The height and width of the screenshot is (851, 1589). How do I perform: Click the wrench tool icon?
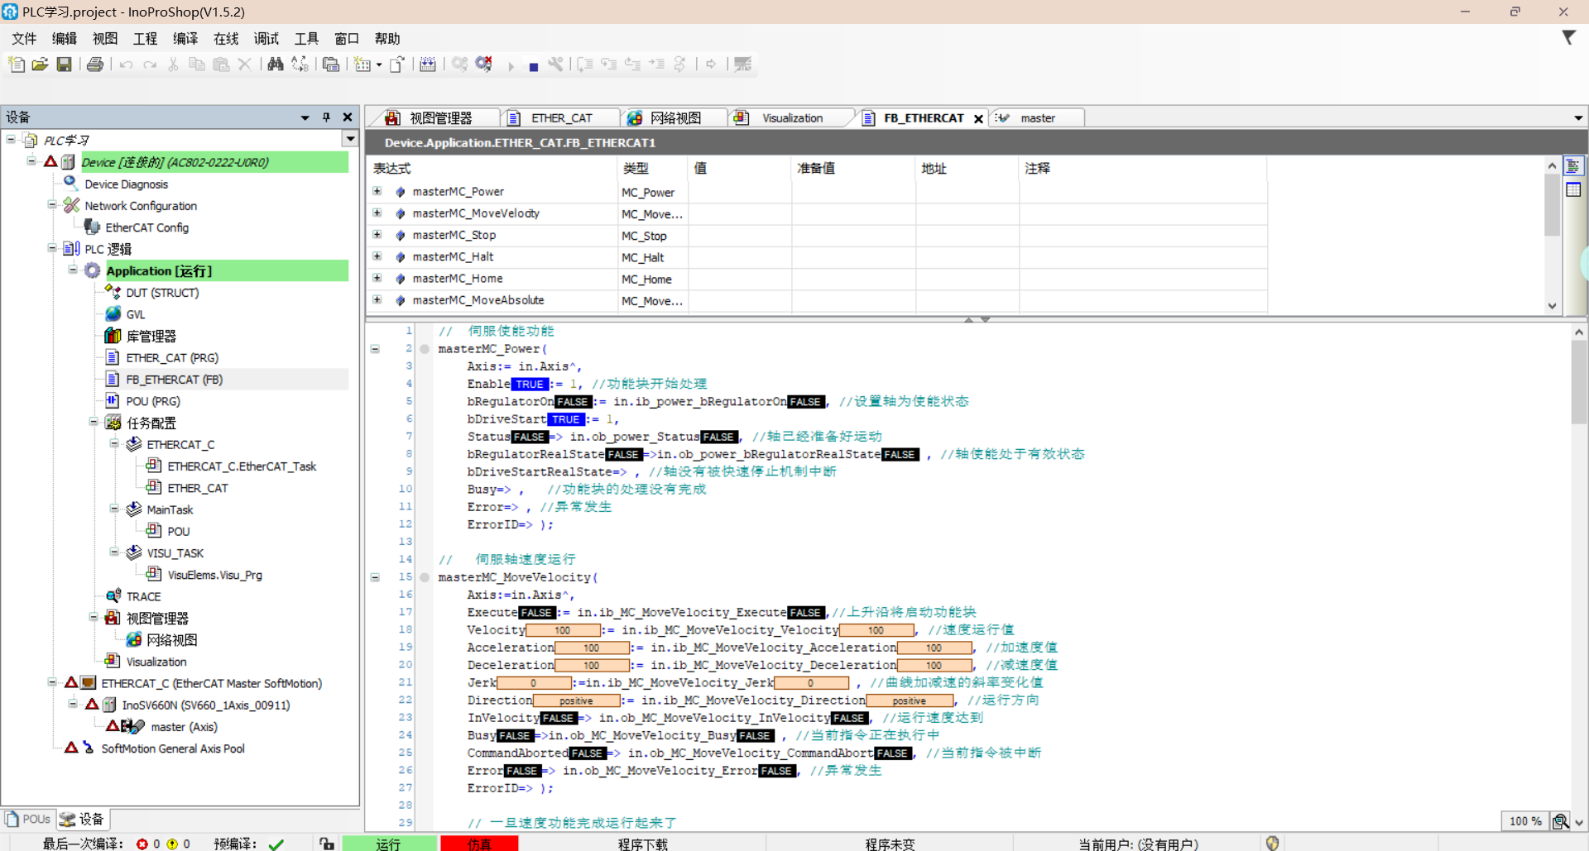pyautogui.click(x=556, y=65)
